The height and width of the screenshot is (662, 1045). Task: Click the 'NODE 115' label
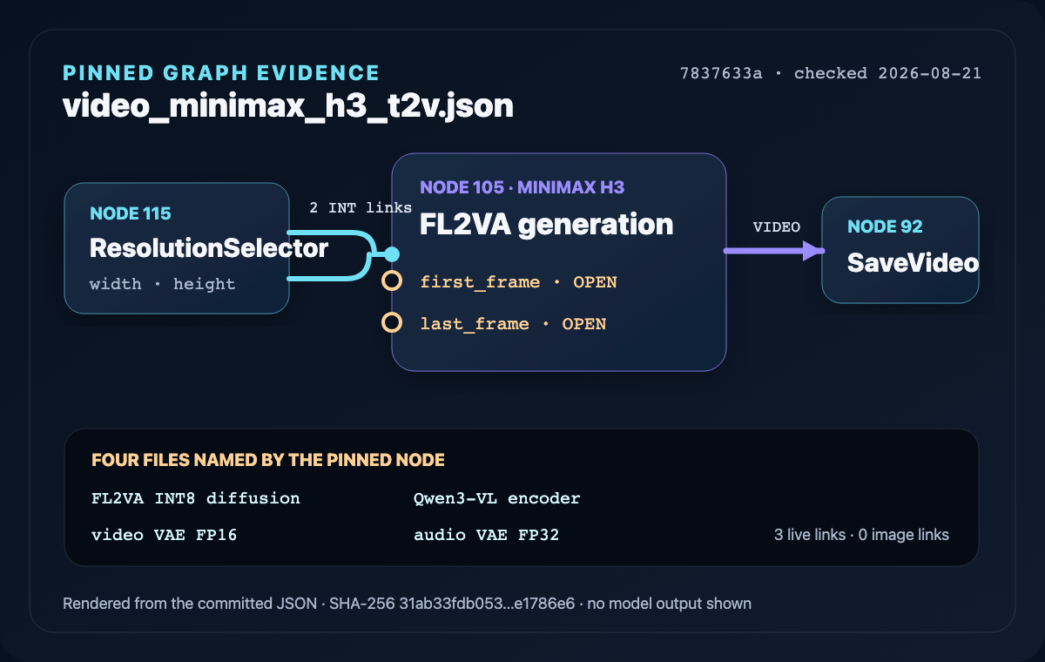click(131, 213)
